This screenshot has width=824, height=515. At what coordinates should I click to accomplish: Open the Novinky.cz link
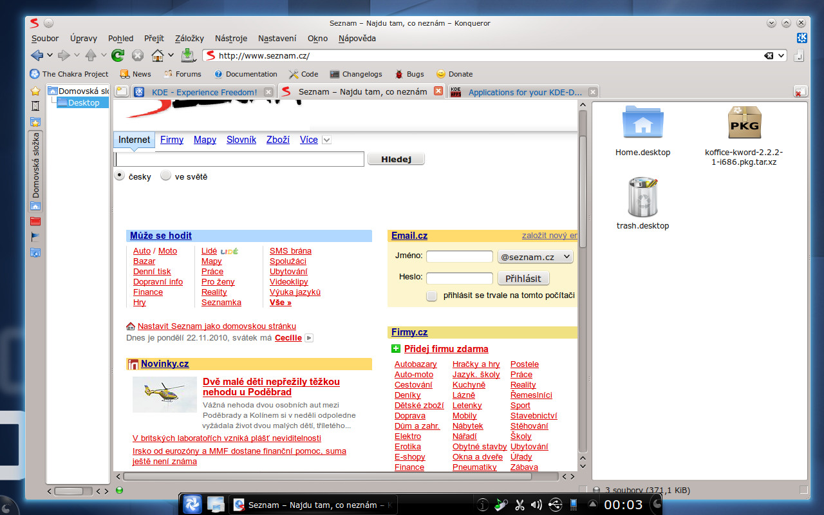(165, 364)
